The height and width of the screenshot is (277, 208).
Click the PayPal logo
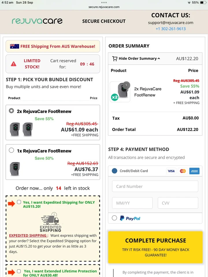pos(130,218)
